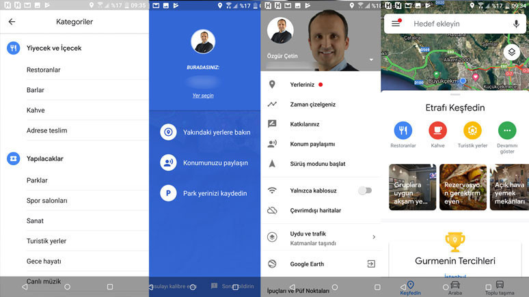Expand Uydu ve trafik chevron
The image size is (529, 297).
tap(374, 237)
